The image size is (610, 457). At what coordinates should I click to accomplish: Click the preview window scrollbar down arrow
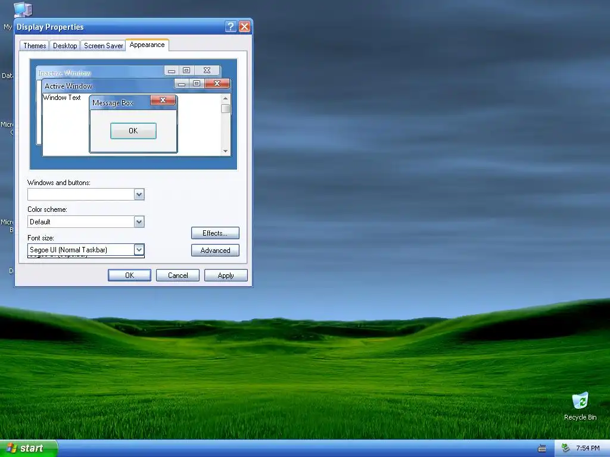(x=225, y=151)
